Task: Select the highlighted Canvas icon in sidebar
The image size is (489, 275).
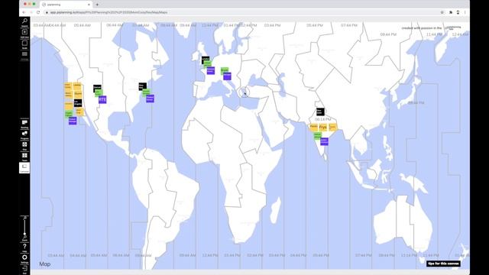Action: coord(24,168)
